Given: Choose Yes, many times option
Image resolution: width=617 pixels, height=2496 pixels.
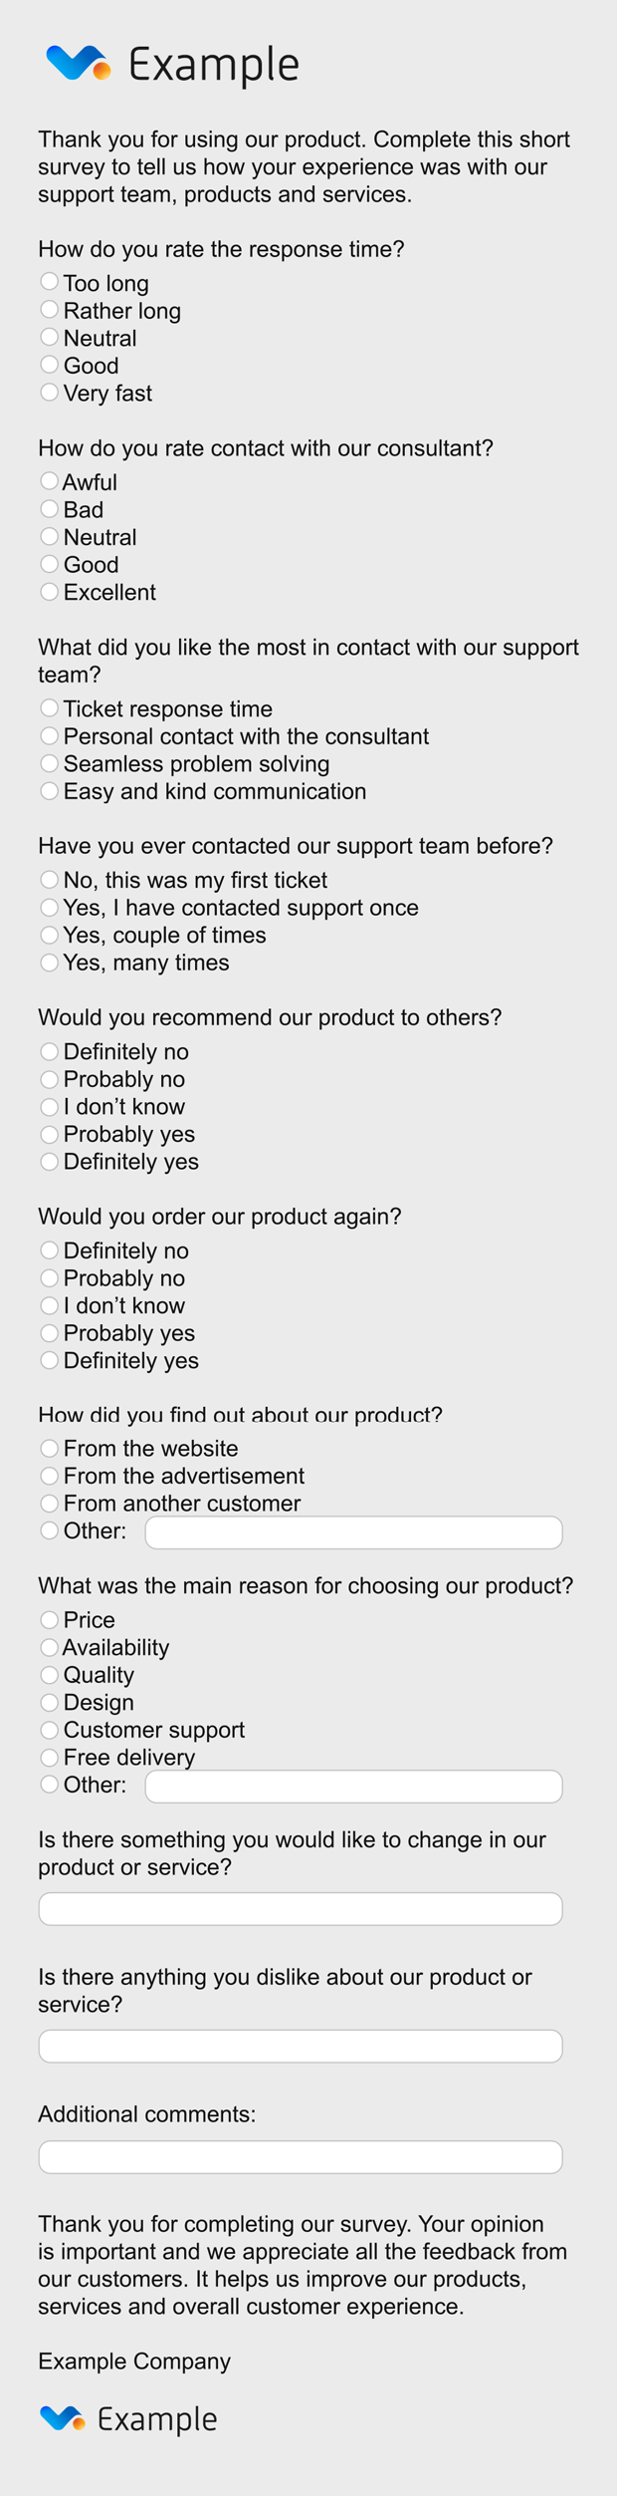Looking at the screenshot, I should pyautogui.click(x=49, y=962).
